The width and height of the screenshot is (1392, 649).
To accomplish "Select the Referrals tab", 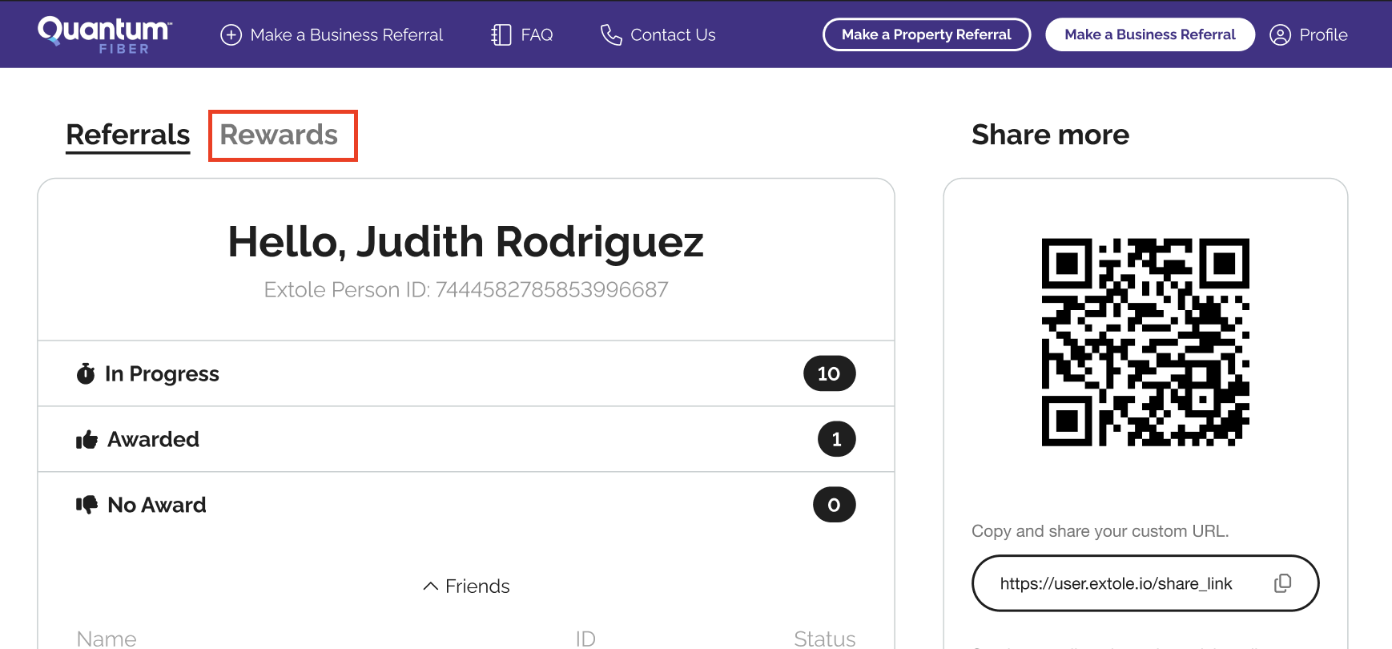I will [128, 135].
